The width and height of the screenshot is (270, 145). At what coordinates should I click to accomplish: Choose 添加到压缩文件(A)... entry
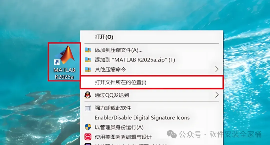[x=119, y=50]
